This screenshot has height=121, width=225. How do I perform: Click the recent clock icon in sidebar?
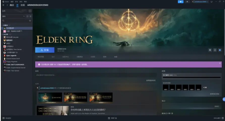point(27,16)
